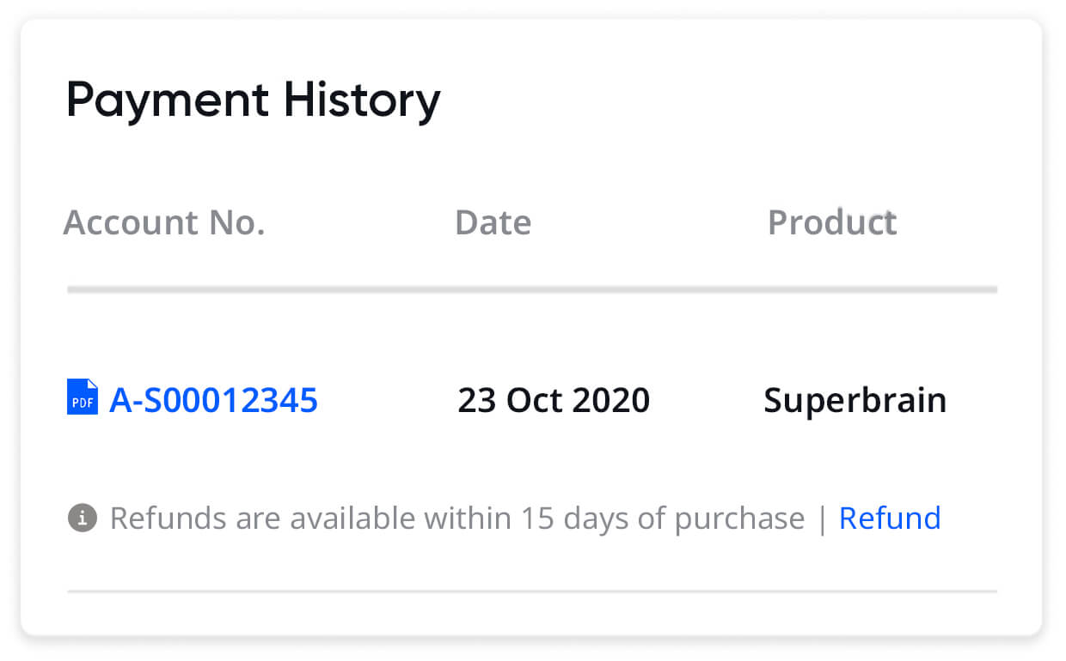This screenshot has width=1066, height=661.
Task: Click the Date column header
Action: pos(493,223)
